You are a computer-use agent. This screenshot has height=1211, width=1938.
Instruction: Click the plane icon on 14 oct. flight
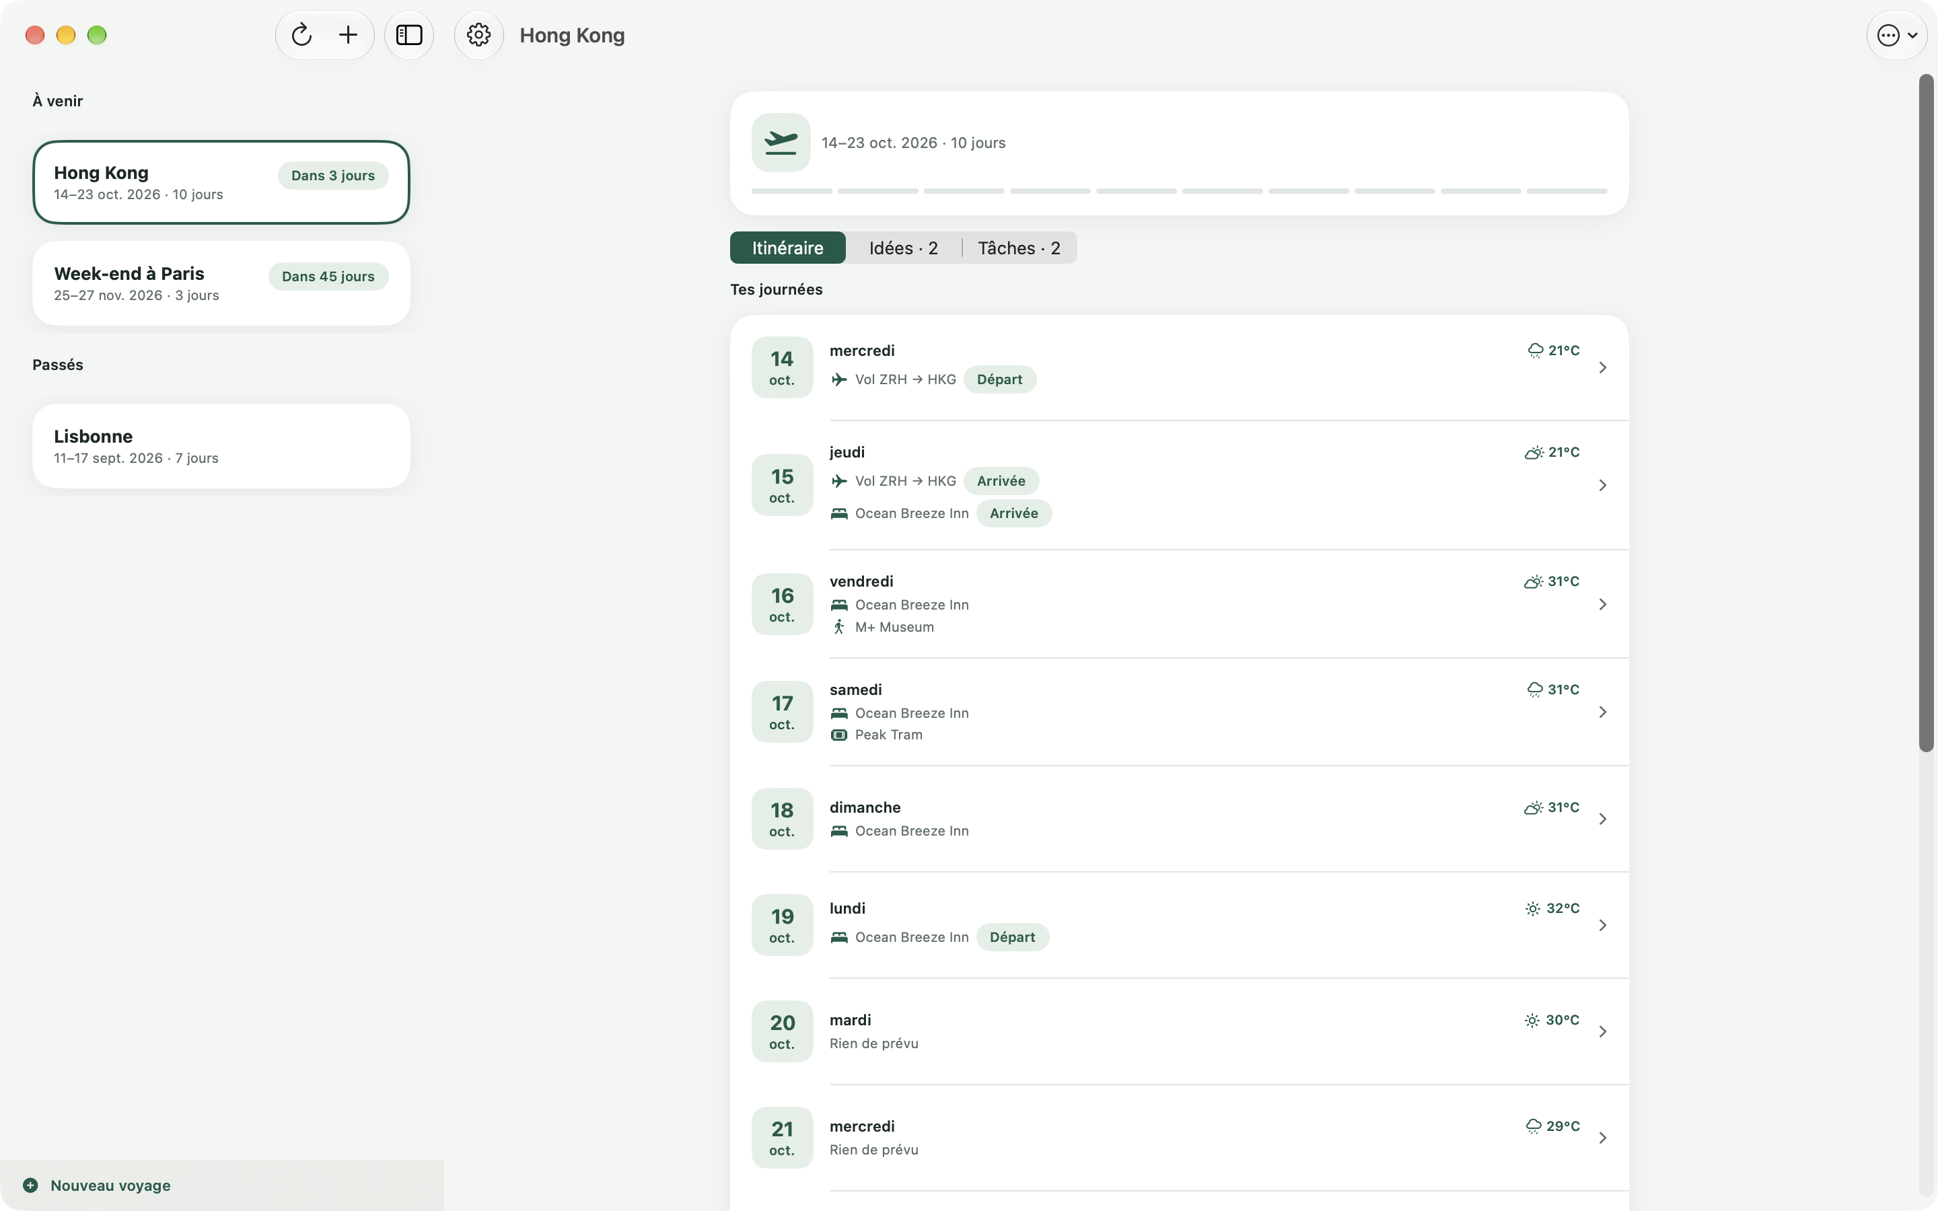839,379
